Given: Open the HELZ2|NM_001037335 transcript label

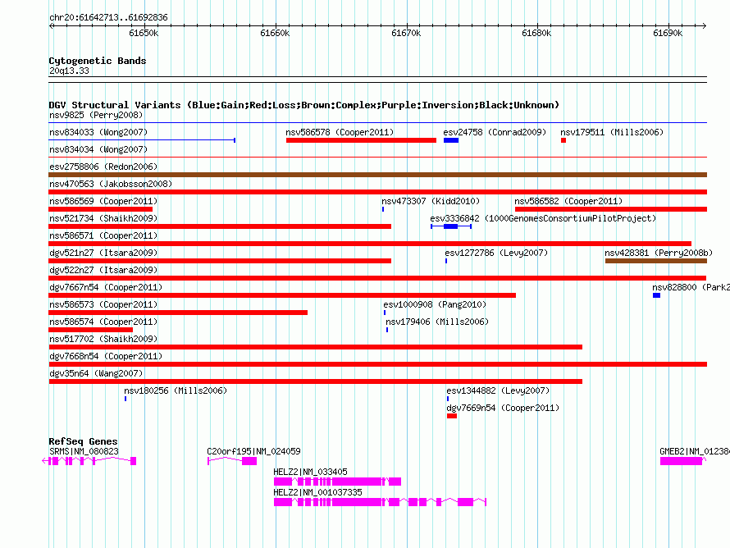Looking at the screenshot, I should tap(317, 491).
